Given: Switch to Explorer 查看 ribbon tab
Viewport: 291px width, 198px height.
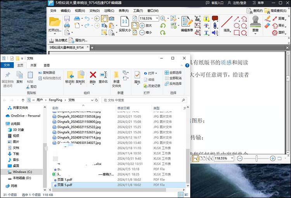Looking at the screenshot, I should point(47,65).
